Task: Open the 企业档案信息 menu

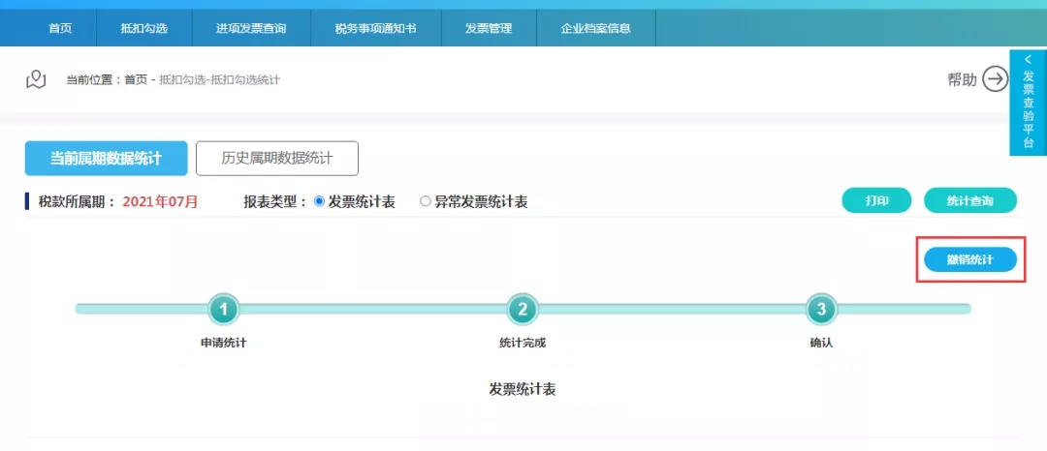Action: 595,28
